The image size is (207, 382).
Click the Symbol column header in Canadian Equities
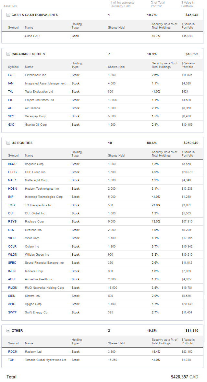(13, 67)
